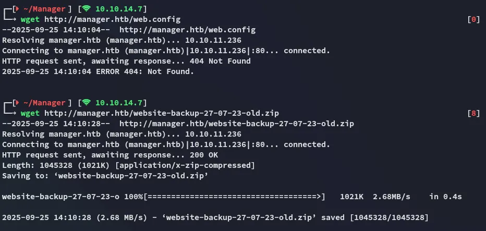The image size is (486, 231).
Task: Click the web.config URL in the first wget command
Action: (113, 19)
